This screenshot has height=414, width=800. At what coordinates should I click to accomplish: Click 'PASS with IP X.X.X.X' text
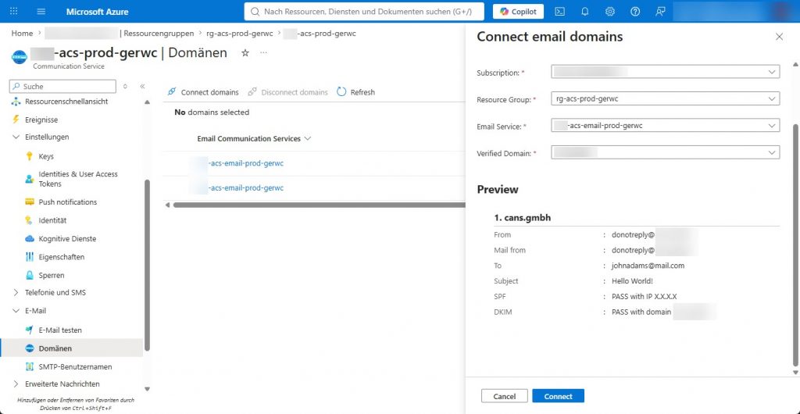click(644, 296)
